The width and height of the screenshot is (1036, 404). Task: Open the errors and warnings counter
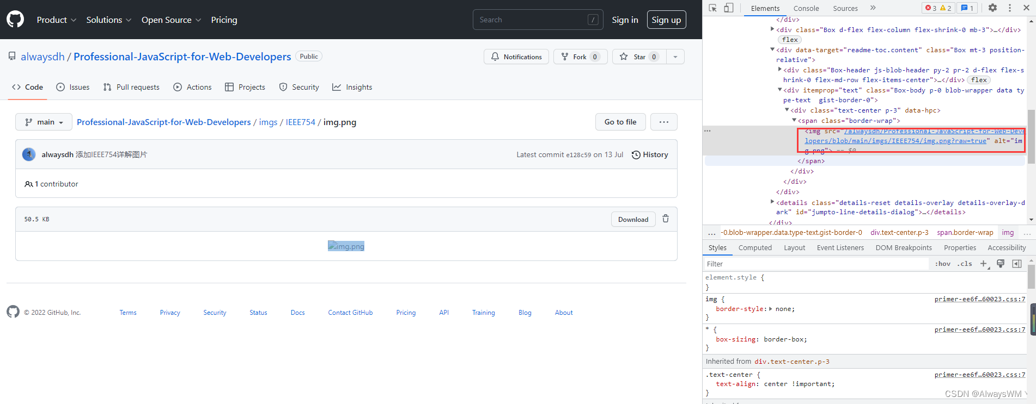939,8
